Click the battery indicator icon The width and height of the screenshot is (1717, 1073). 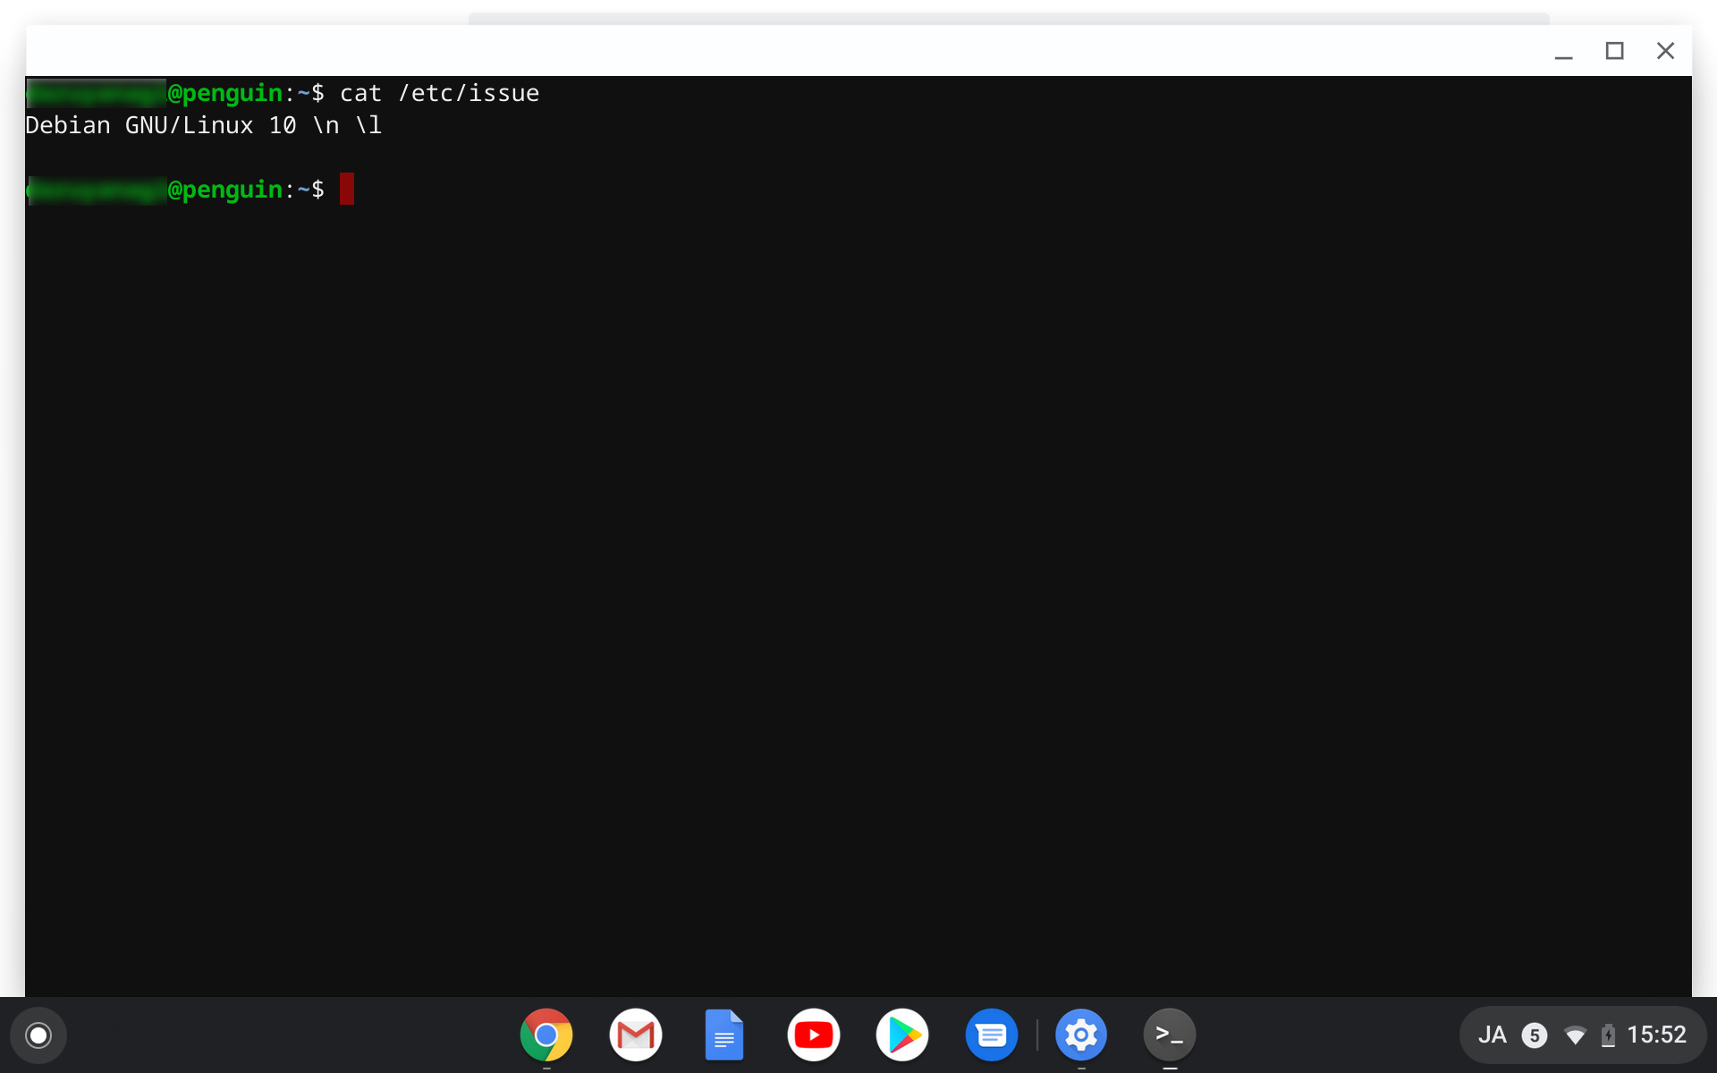click(x=1610, y=1035)
